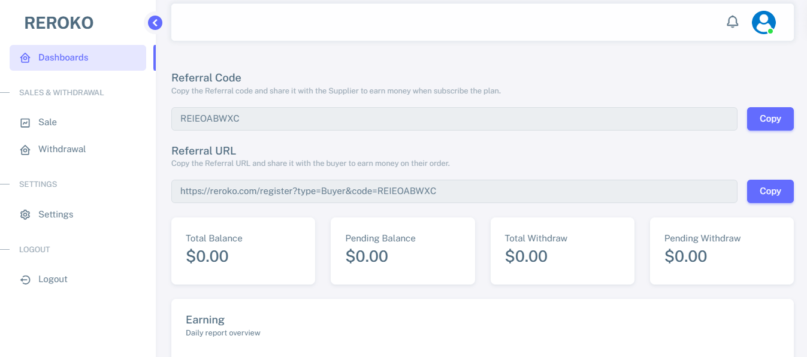Click the Logout arrow icon

pos(25,280)
